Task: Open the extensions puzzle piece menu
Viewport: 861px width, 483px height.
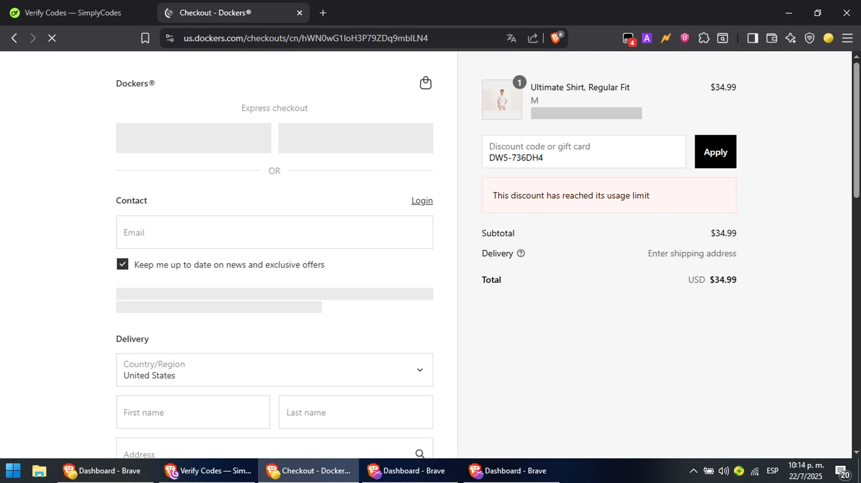Action: (x=704, y=38)
